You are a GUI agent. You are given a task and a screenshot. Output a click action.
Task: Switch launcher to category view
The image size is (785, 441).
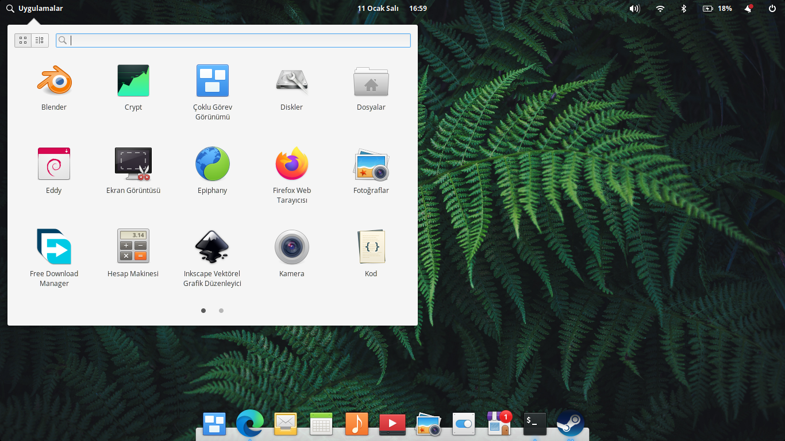[40, 40]
